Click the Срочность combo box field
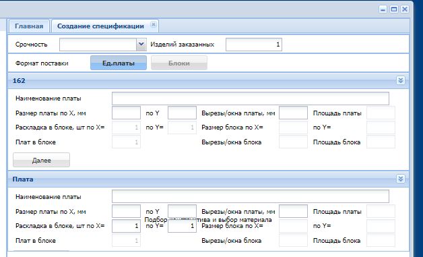Screen dimensions: 423x257 tap(98, 45)
